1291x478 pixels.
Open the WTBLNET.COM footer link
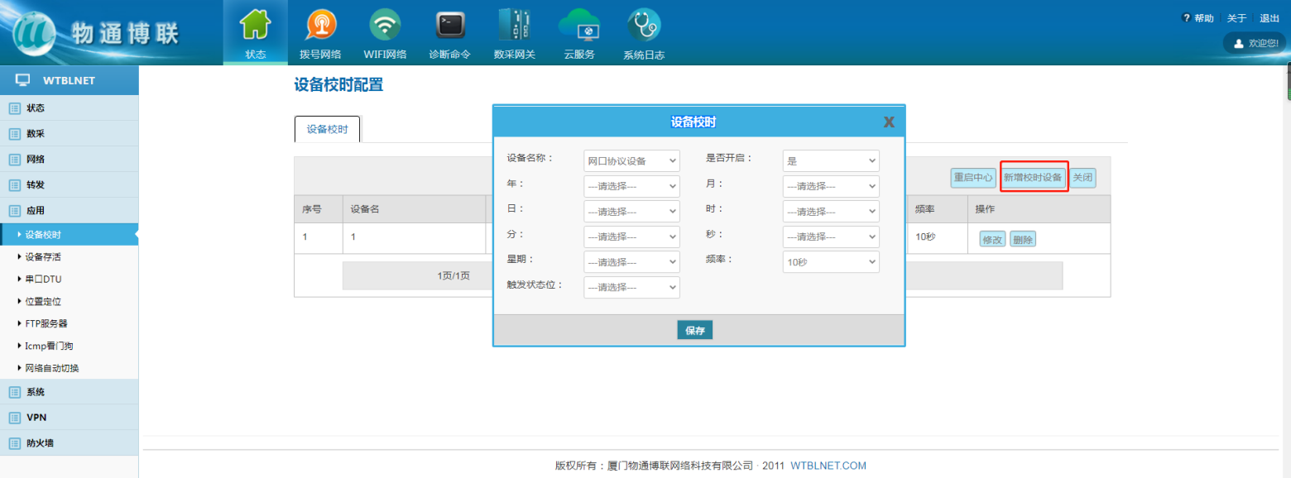828,466
